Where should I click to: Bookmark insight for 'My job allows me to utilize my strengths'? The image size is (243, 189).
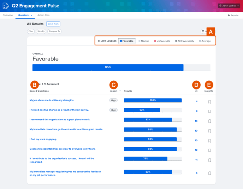209,102
